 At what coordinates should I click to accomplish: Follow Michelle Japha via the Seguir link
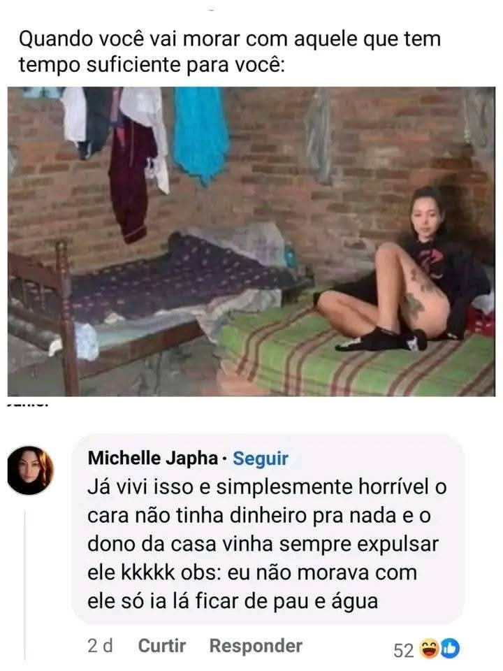tap(261, 459)
